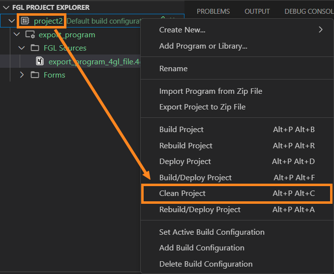Click the FGL Sources folder icon

(34, 48)
